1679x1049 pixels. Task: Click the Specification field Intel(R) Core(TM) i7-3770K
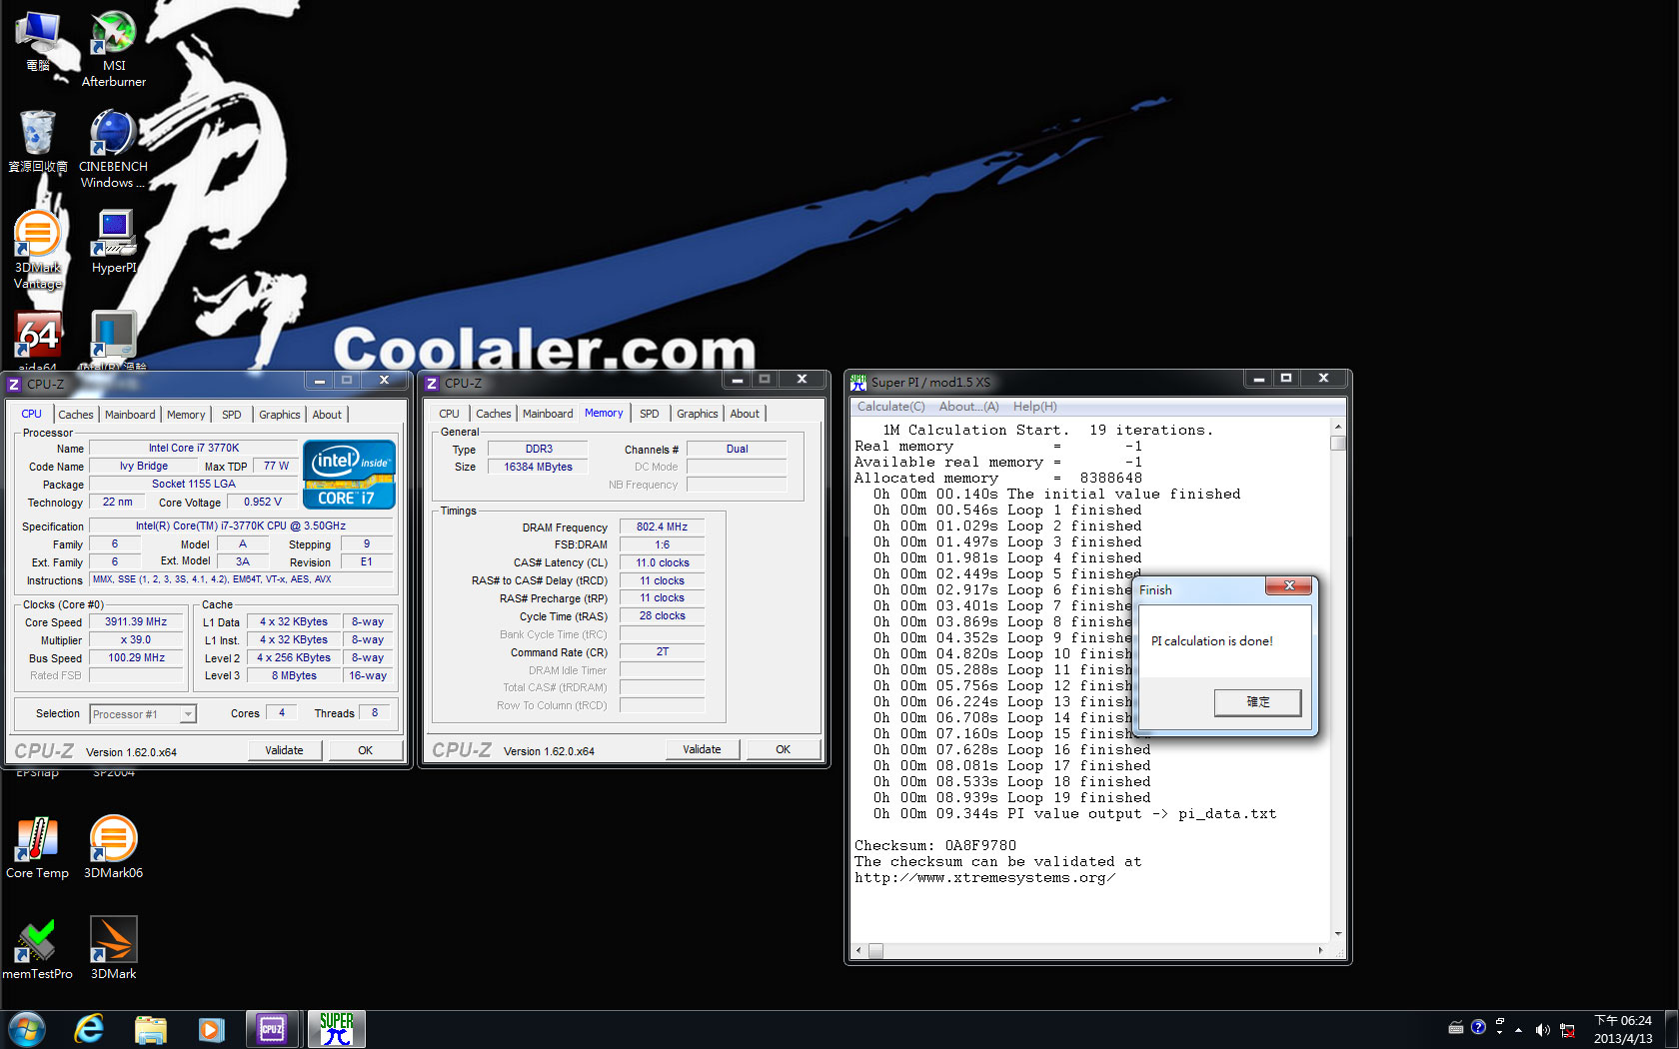click(x=241, y=525)
